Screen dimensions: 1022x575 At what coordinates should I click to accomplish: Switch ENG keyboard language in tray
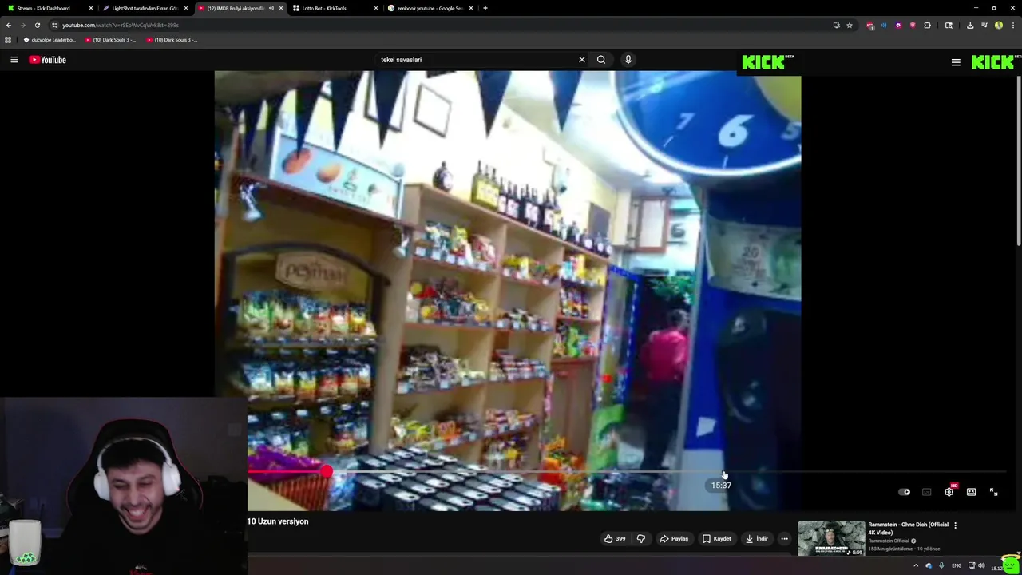957,565
